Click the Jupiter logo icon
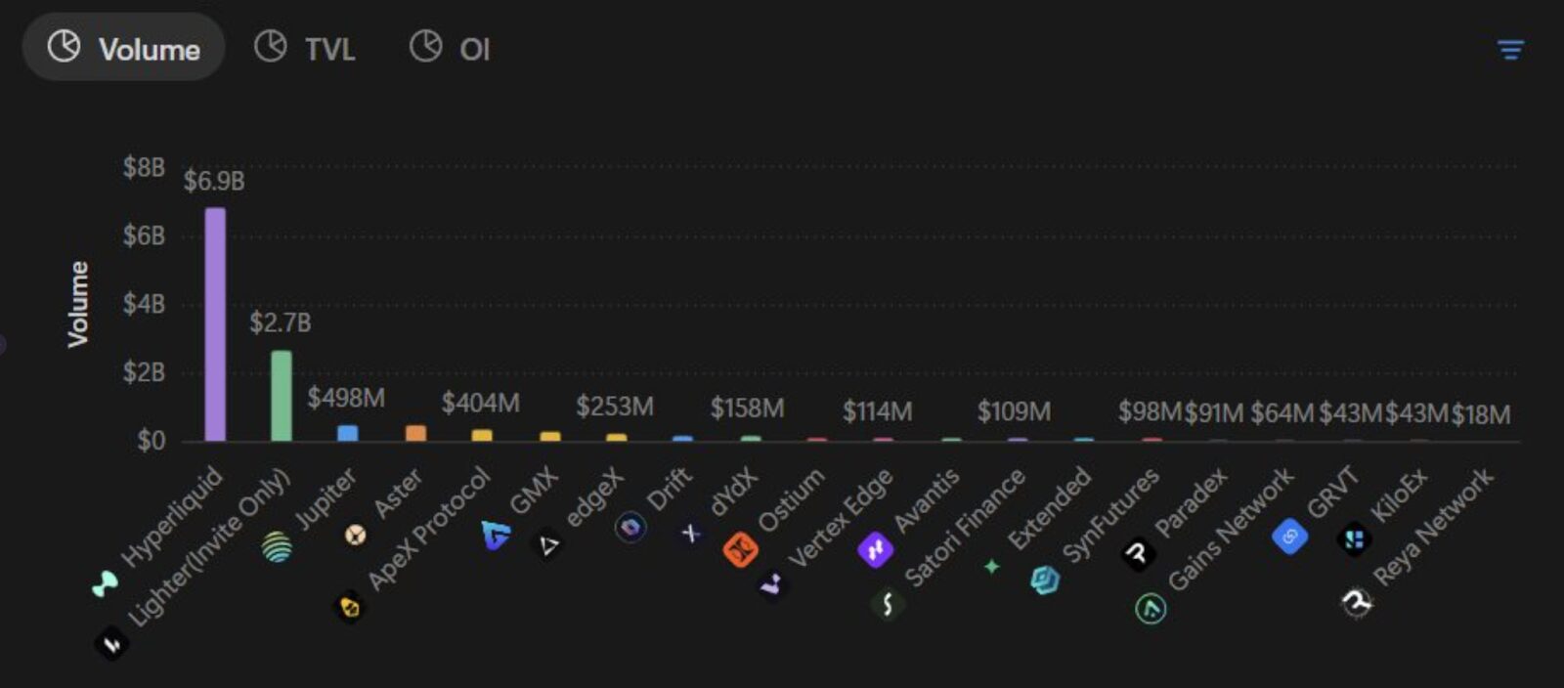Viewport: 1564px width, 688px height. 277,547
